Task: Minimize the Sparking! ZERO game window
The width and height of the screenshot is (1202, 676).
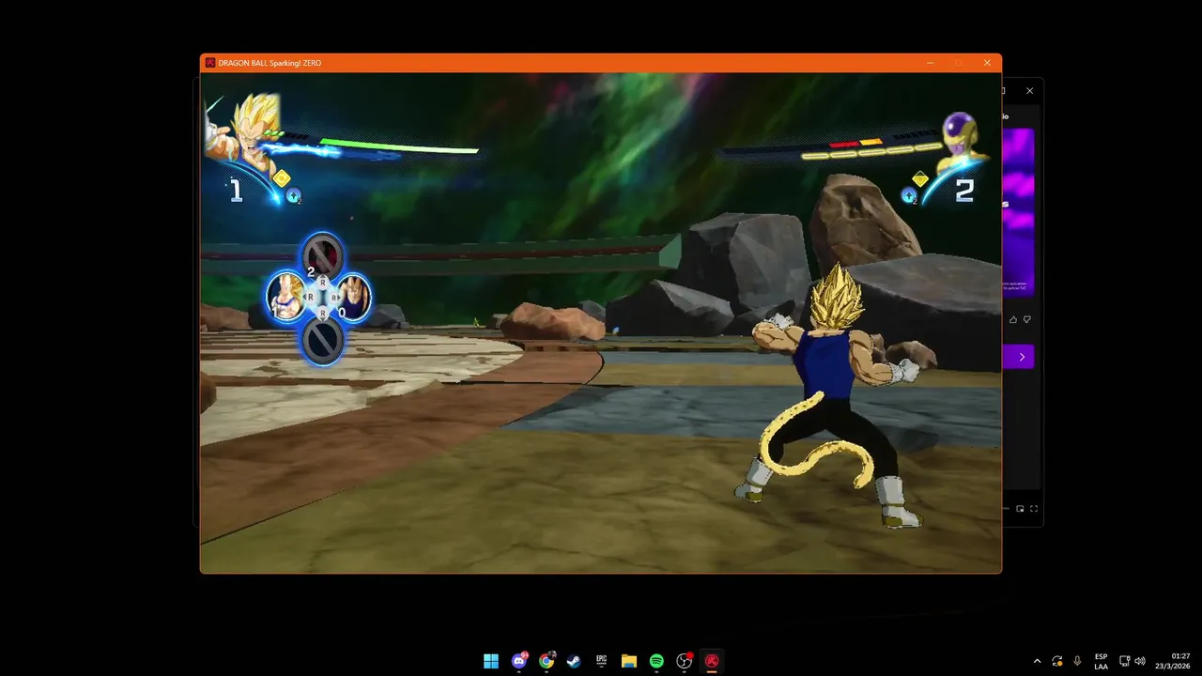Action: (x=930, y=63)
